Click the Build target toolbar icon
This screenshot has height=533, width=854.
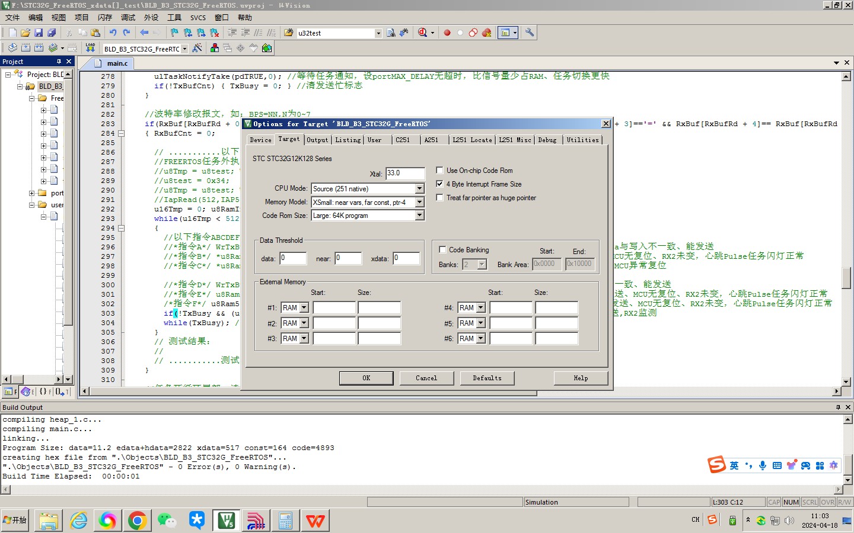[x=26, y=48]
